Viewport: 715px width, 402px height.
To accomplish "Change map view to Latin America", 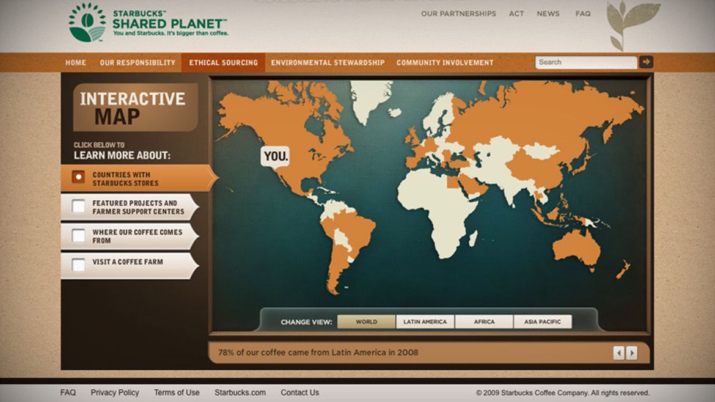I will 425,321.
